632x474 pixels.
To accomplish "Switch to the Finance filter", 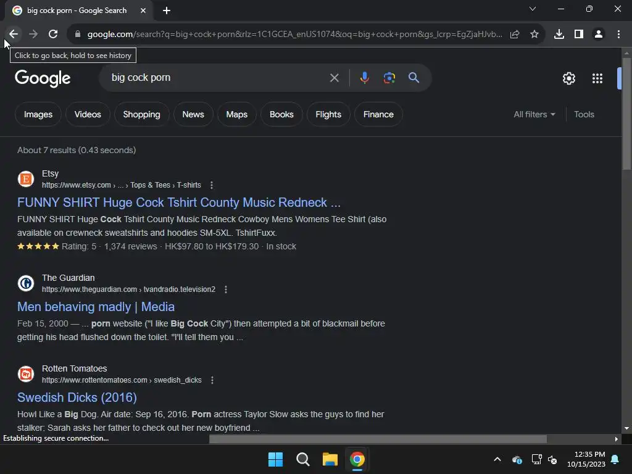I will pyautogui.click(x=378, y=114).
